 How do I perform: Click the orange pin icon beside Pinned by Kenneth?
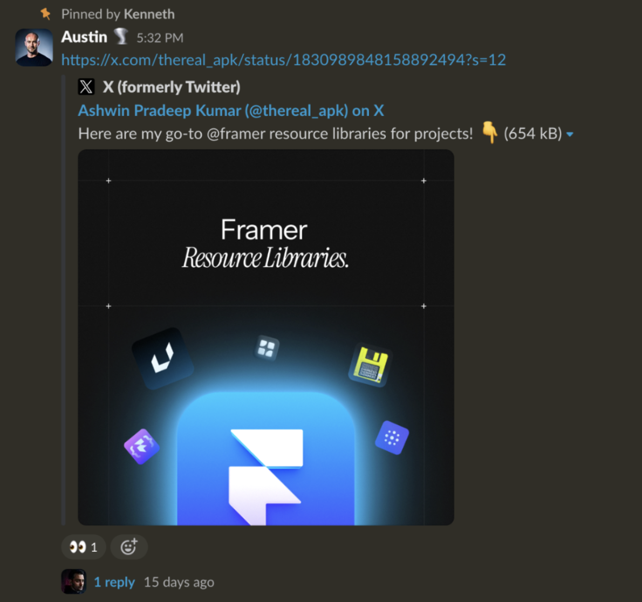[x=45, y=14]
